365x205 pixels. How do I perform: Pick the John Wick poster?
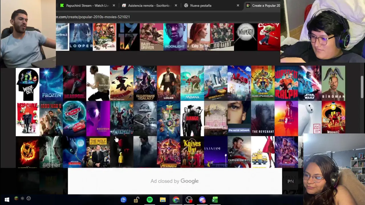(x=286, y=118)
